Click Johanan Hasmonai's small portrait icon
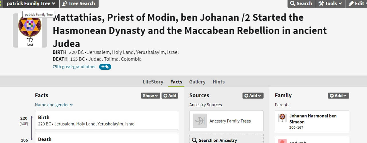 [282, 117]
